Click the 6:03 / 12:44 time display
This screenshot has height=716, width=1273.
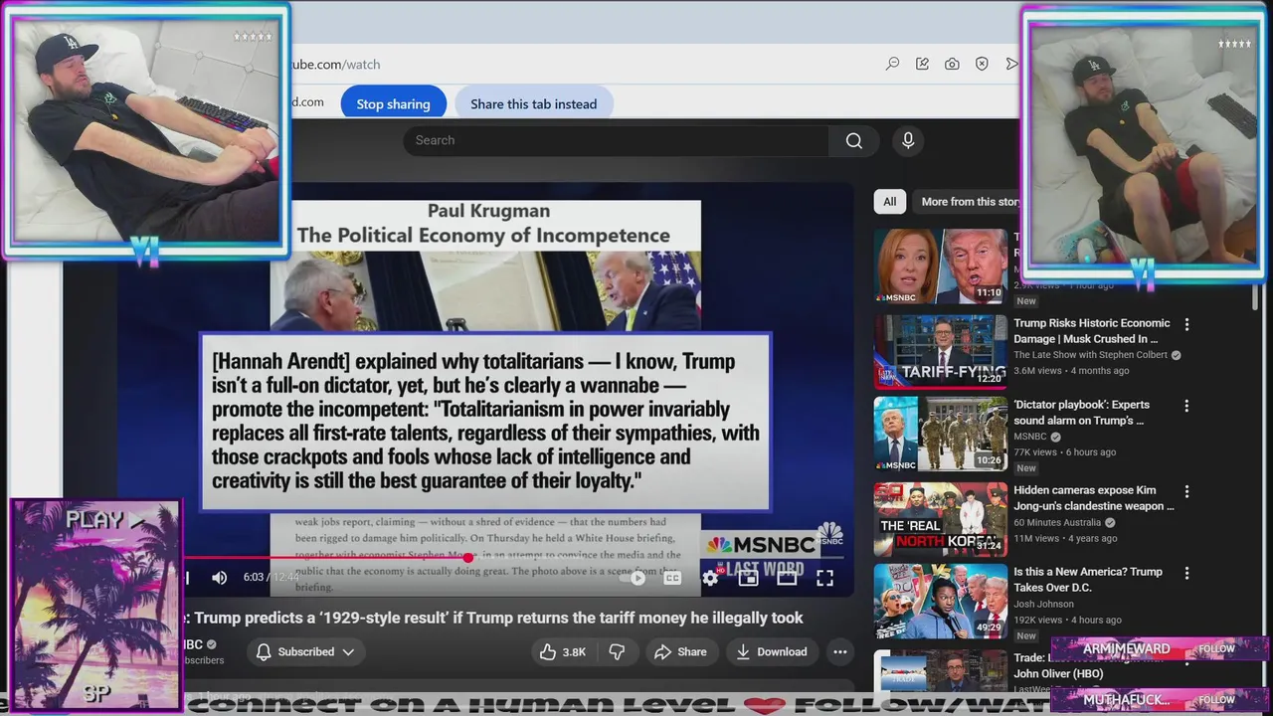click(271, 577)
